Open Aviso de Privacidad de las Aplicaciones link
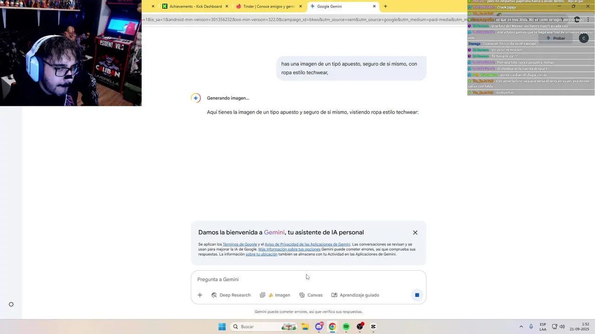This screenshot has width=595, height=334. (307, 244)
